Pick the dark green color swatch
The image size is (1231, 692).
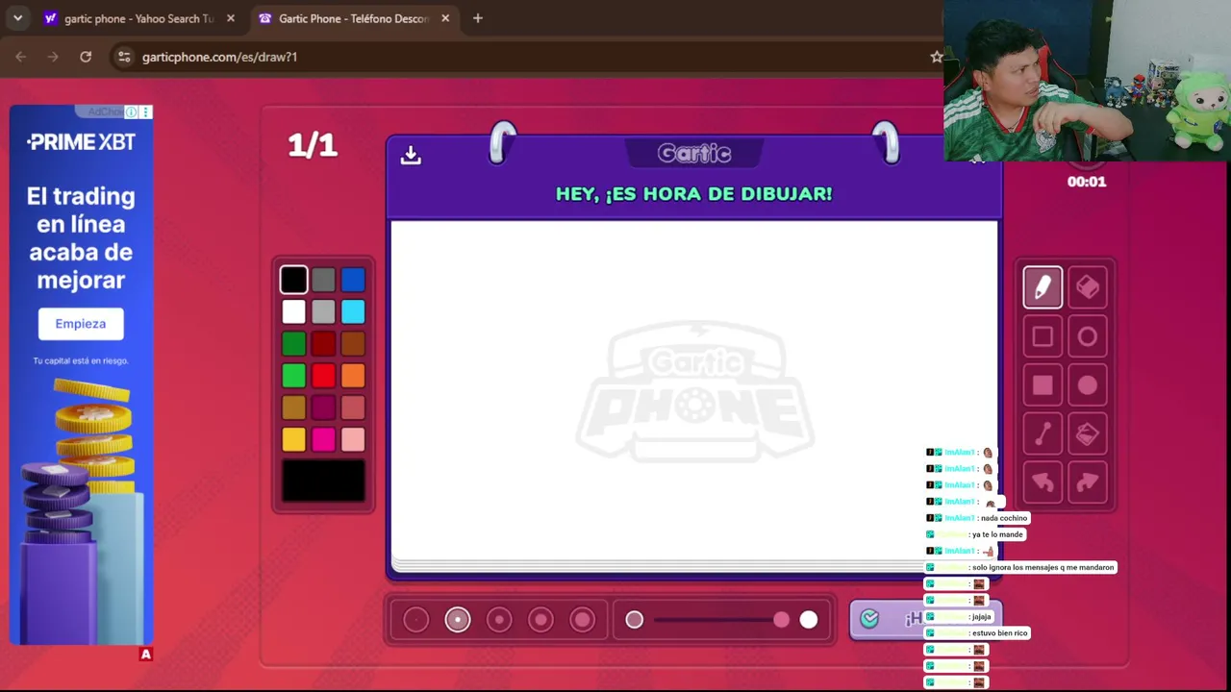click(x=294, y=344)
